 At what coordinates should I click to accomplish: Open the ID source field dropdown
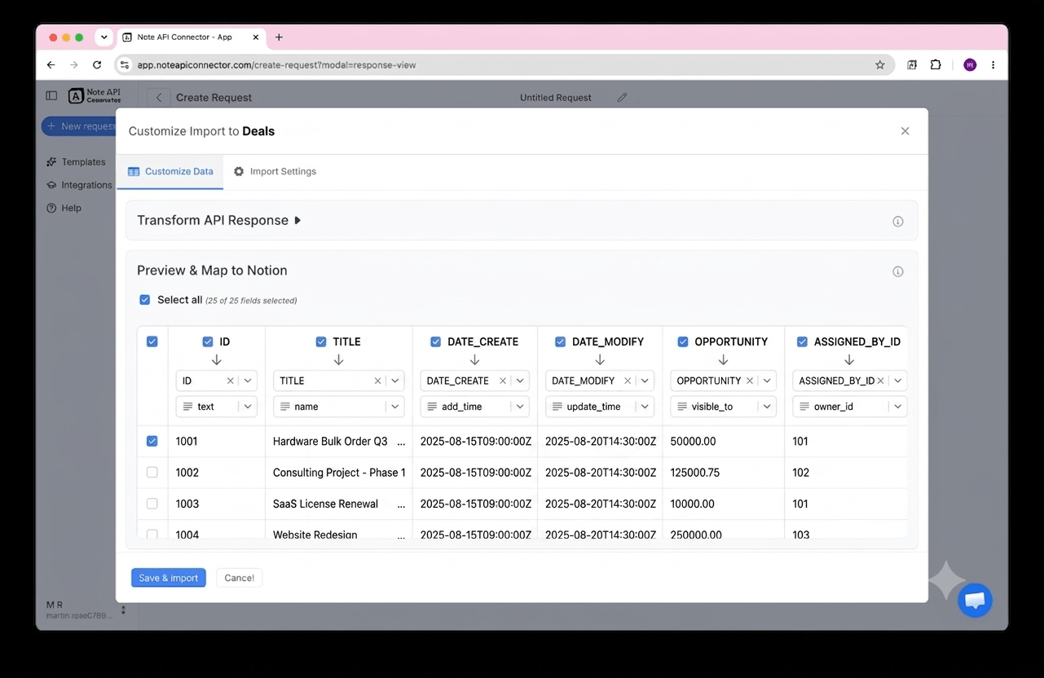click(x=248, y=381)
